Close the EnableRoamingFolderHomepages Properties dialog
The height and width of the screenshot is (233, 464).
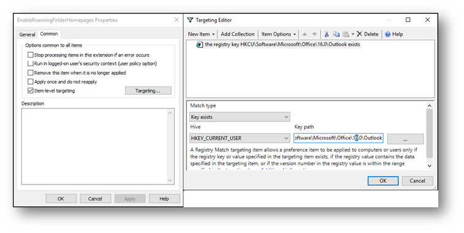point(177,20)
